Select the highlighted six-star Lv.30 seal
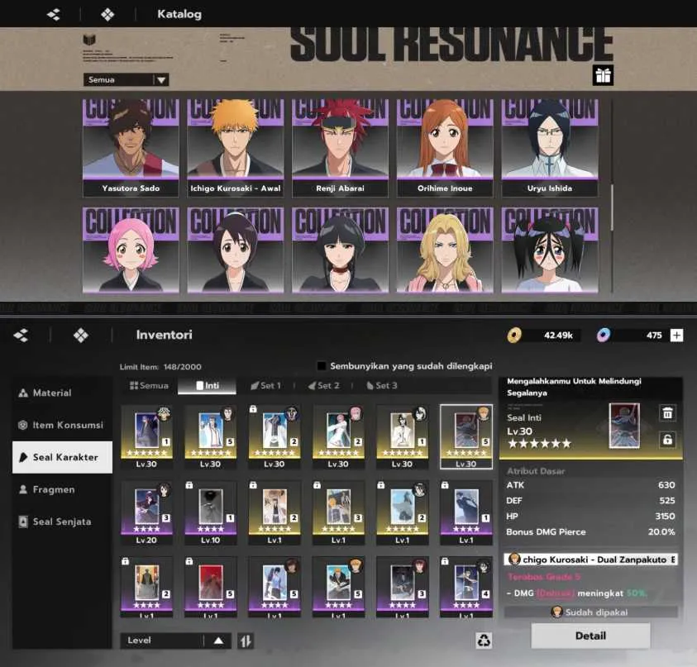Viewport: 697px width, 667px height. [465, 436]
